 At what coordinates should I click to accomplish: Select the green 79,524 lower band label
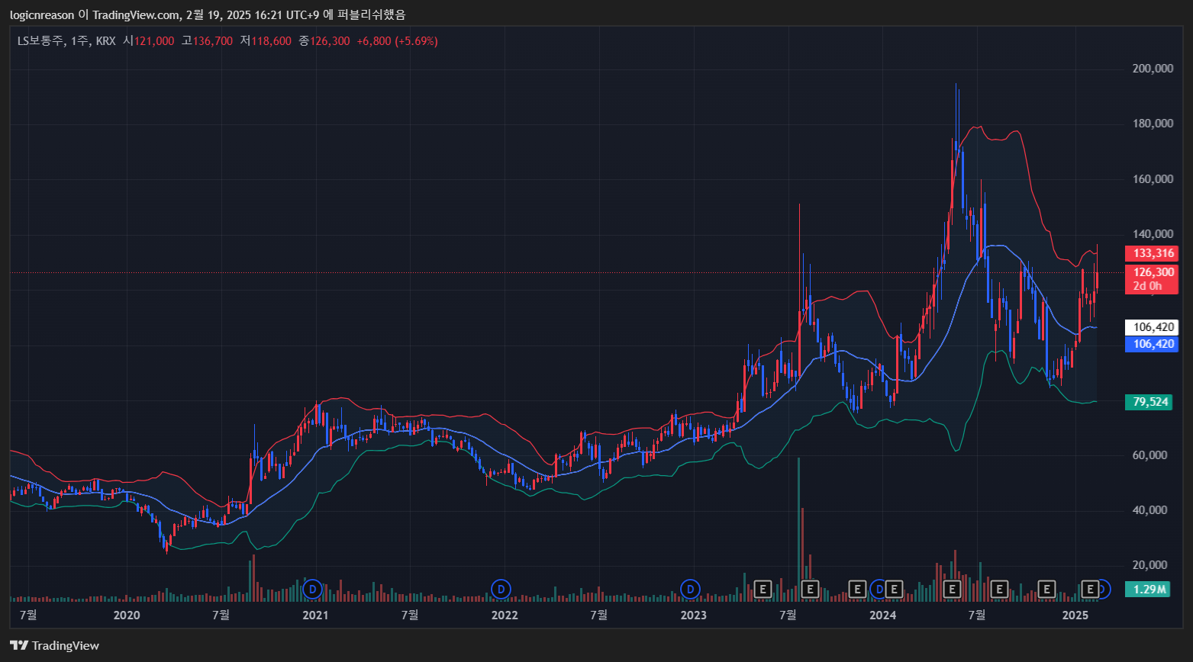pos(1148,402)
